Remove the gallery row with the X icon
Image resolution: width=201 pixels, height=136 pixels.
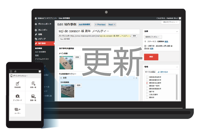coord(137,78)
